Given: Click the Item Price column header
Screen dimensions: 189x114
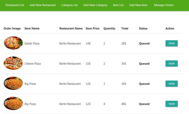Looking at the screenshot, I should pyautogui.click(x=92, y=28).
